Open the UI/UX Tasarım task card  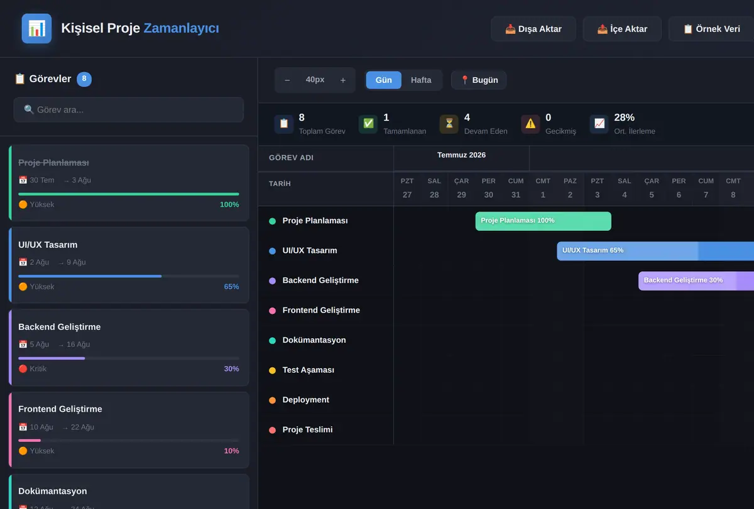point(129,265)
